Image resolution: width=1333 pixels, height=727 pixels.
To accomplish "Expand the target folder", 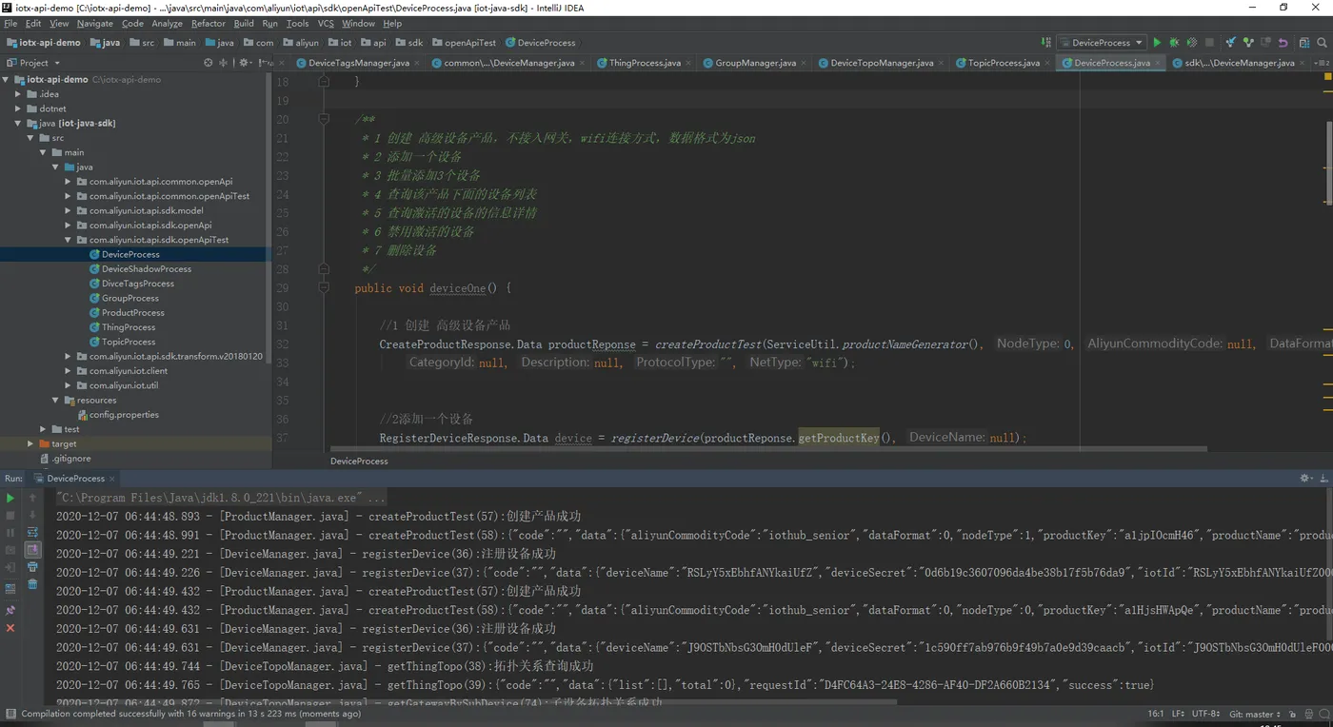I will point(31,444).
